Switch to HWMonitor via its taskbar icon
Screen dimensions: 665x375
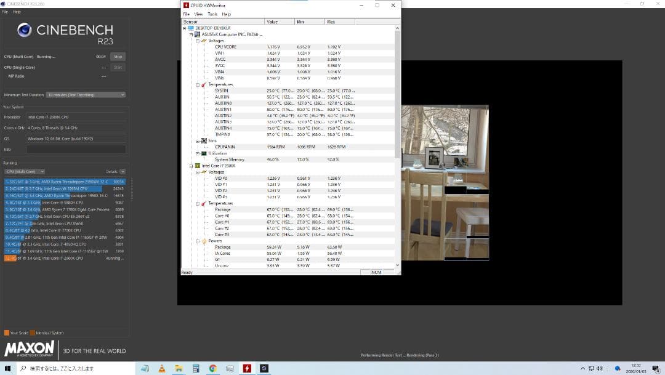point(247,368)
